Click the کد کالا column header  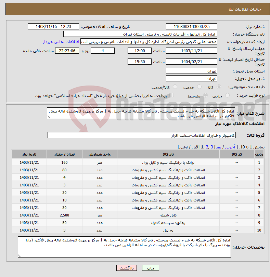(x=237, y=154)
